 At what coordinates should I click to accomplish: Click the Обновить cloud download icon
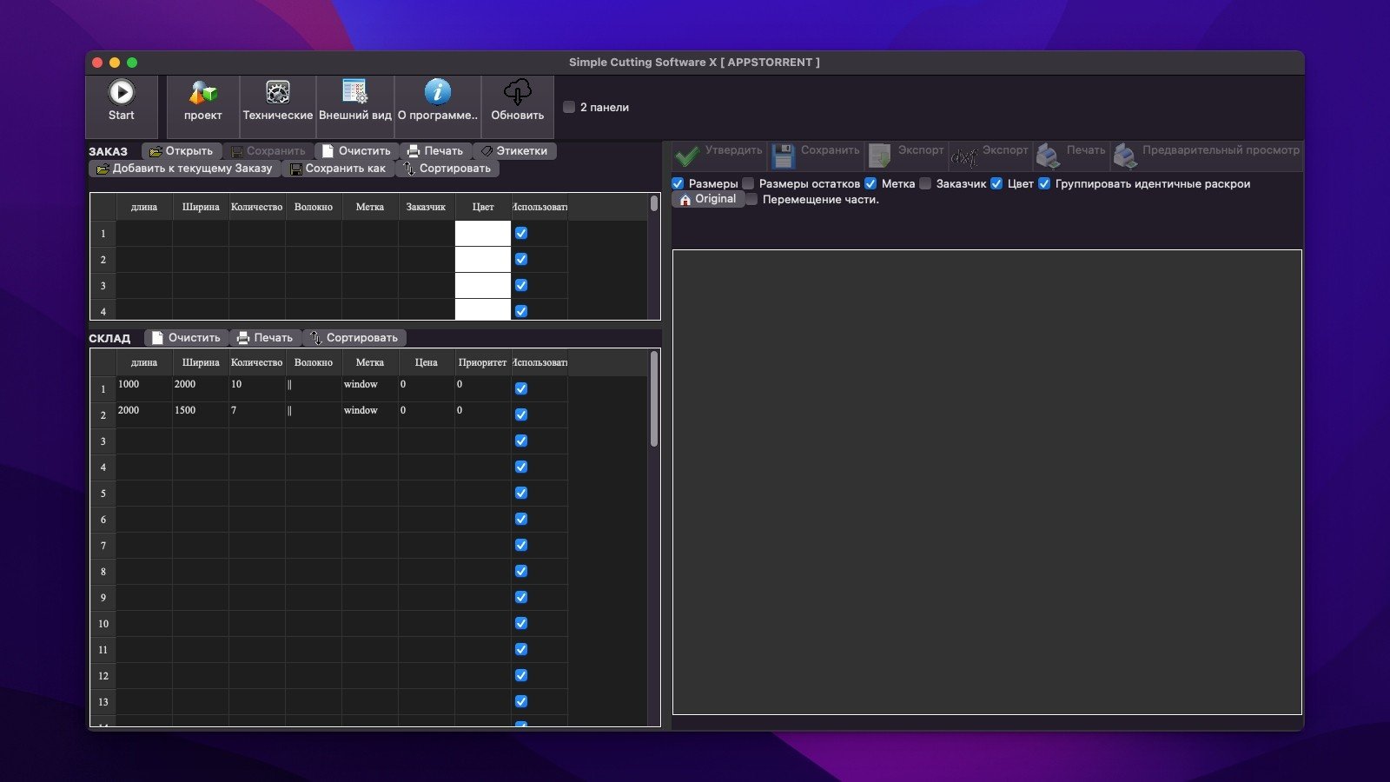517,93
